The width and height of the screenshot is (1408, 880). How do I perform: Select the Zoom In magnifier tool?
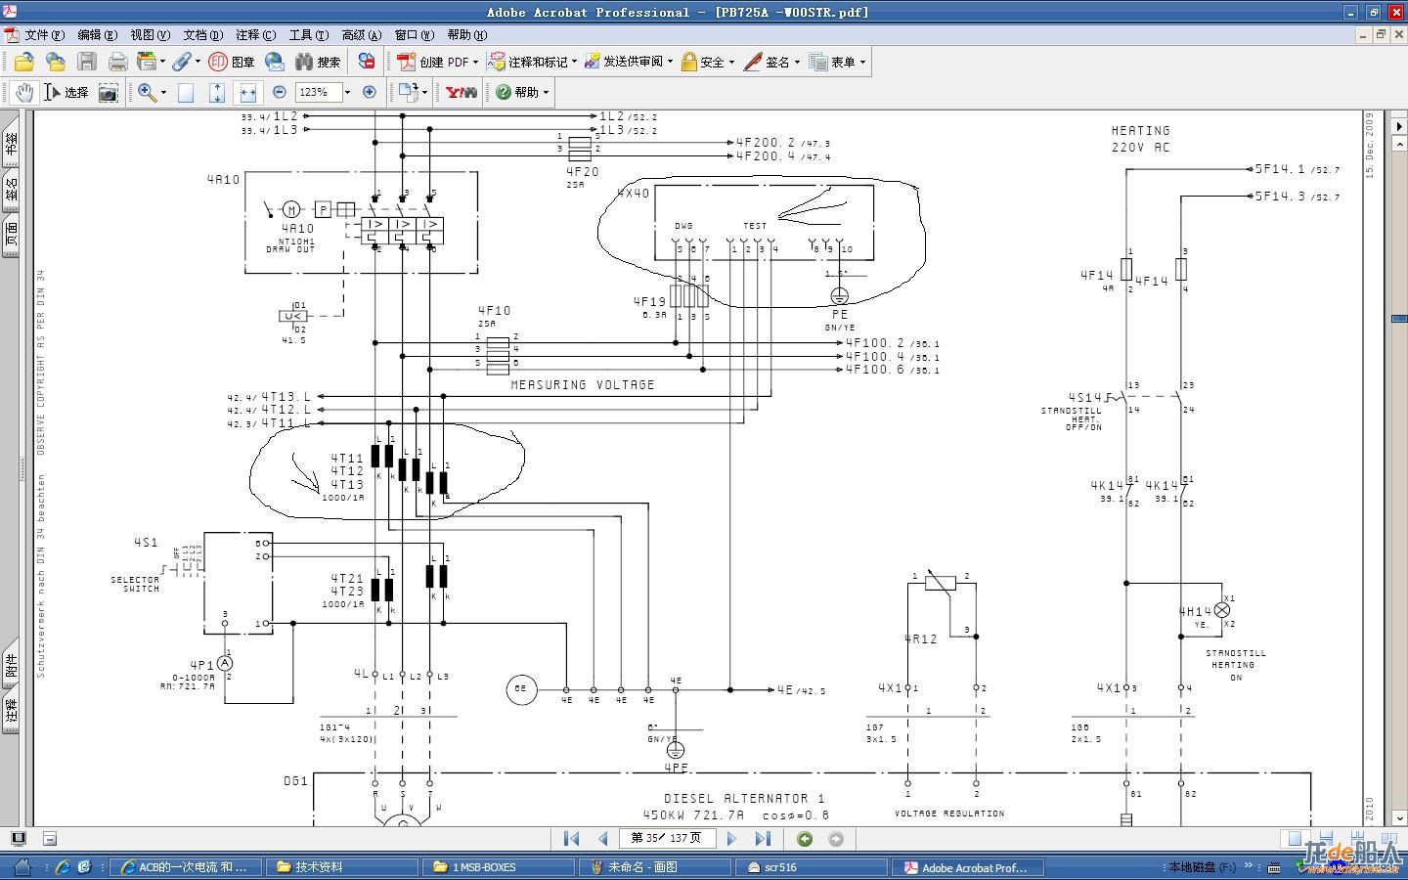[x=147, y=92]
